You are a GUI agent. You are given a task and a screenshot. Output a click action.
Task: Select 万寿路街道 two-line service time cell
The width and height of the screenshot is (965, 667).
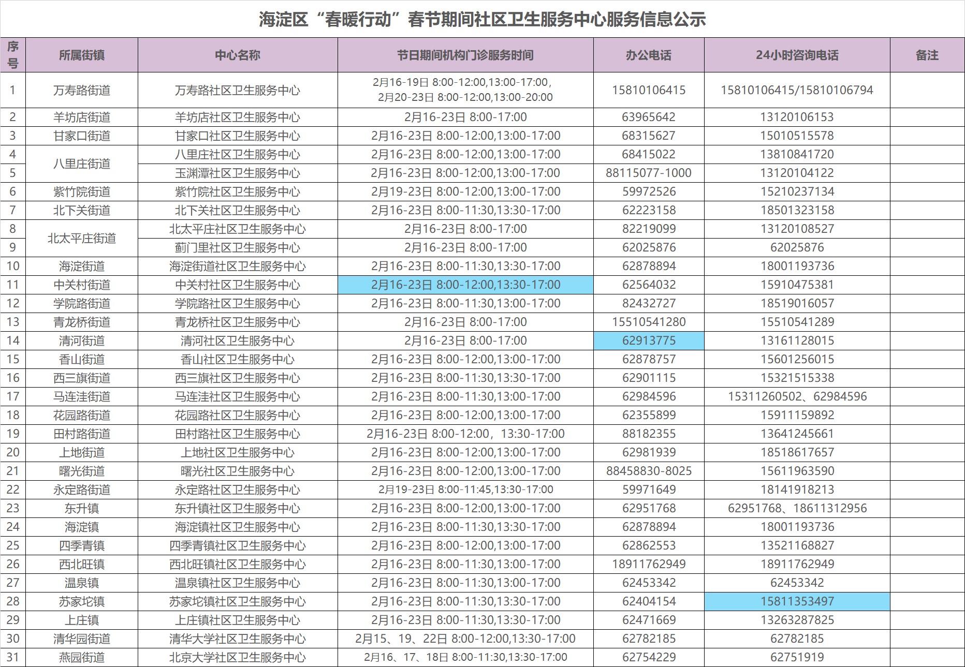tap(465, 90)
